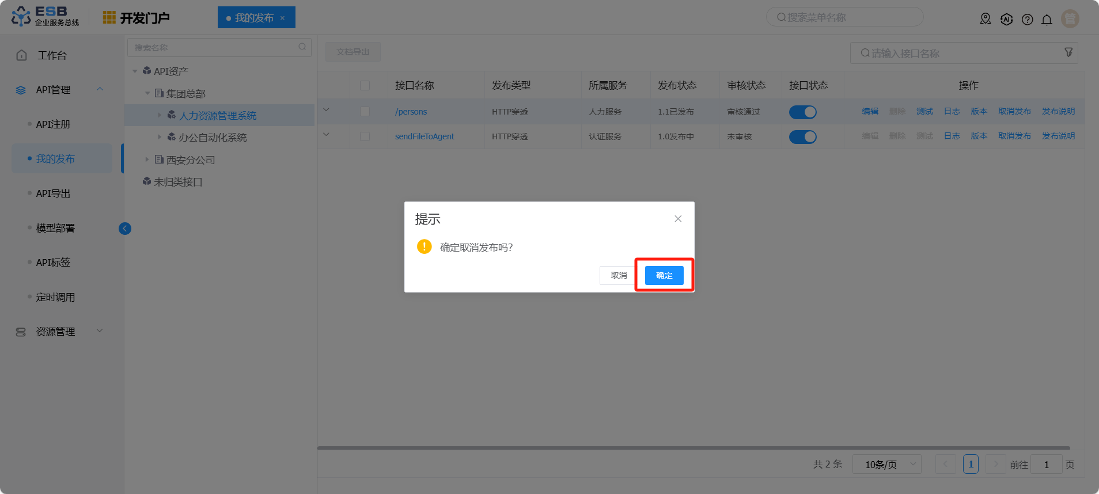Close the dialog with X icon
Screen dimensions: 1099x494
(x=678, y=219)
